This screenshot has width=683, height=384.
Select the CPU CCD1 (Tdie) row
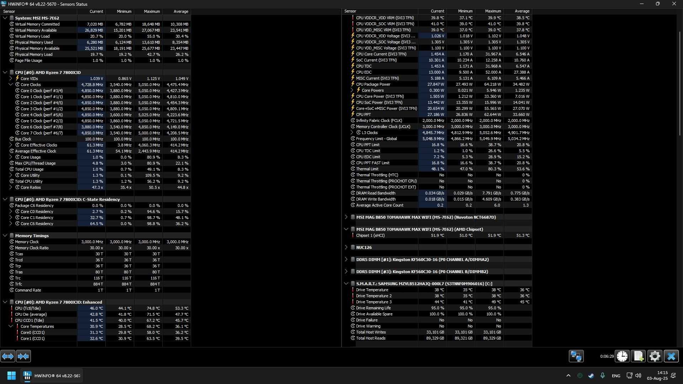(x=95, y=320)
